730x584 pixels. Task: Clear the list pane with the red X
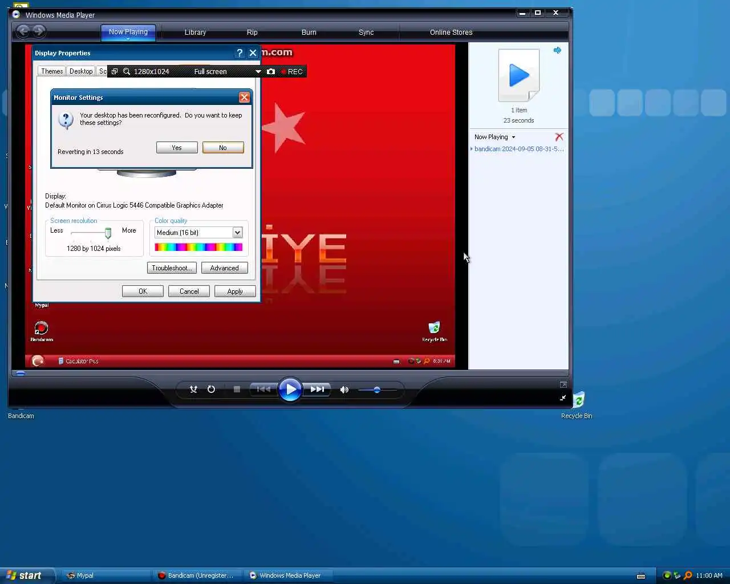click(559, 137)
